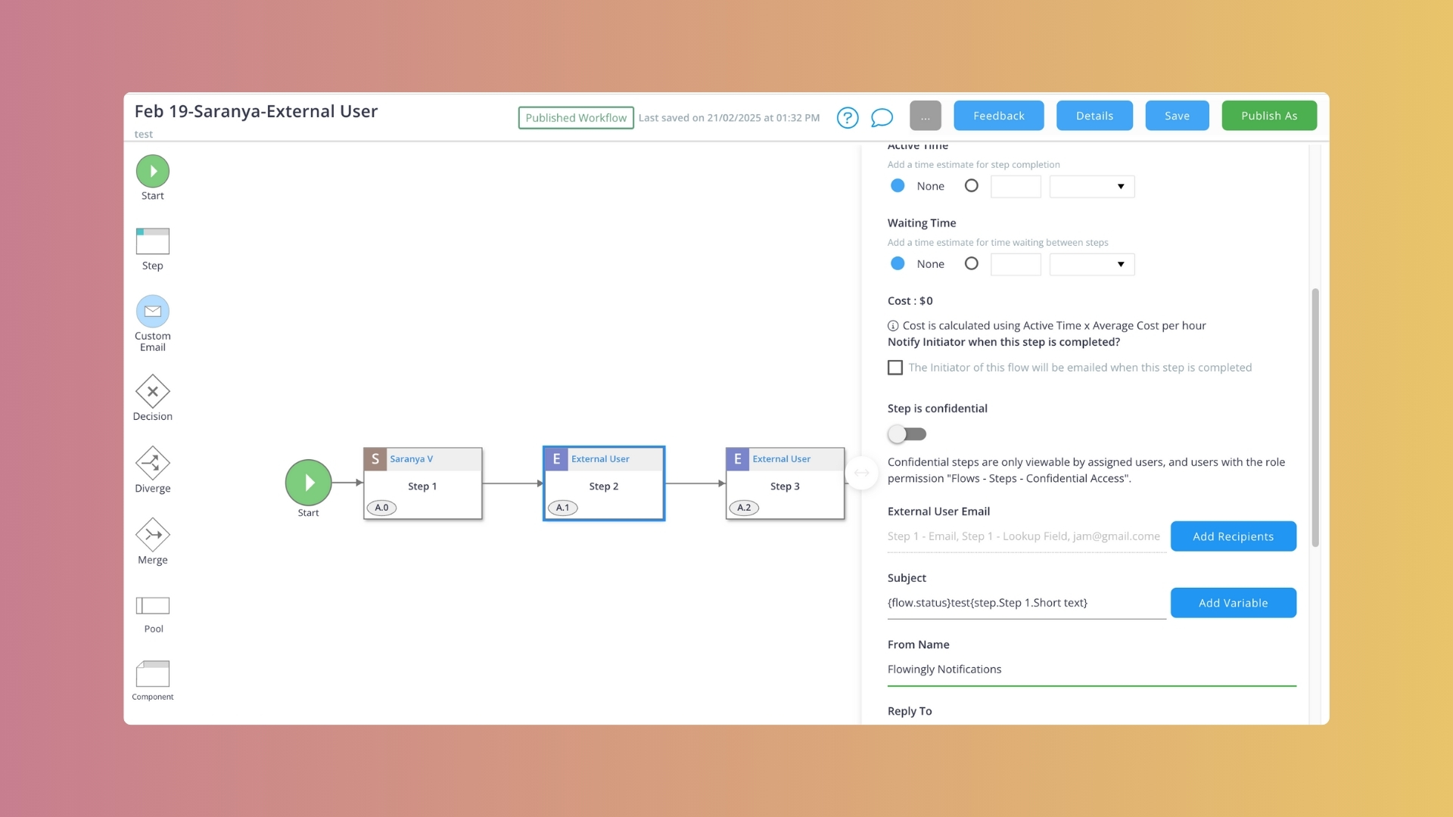This screenshot has height=817, width=1453.
Task: Select the Decision shape icon
Action: (x=152, y=392)
